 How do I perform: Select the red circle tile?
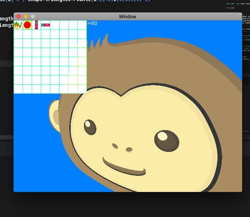click(27, 25)
